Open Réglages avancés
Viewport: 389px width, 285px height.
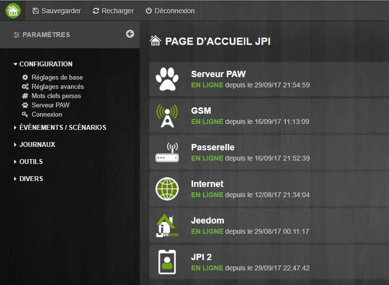pos(58,86)
